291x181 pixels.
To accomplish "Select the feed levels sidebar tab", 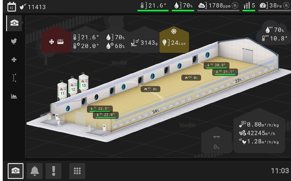I will [14, 78].
